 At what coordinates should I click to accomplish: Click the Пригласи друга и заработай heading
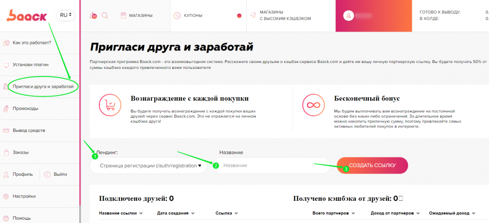point(171,47)
